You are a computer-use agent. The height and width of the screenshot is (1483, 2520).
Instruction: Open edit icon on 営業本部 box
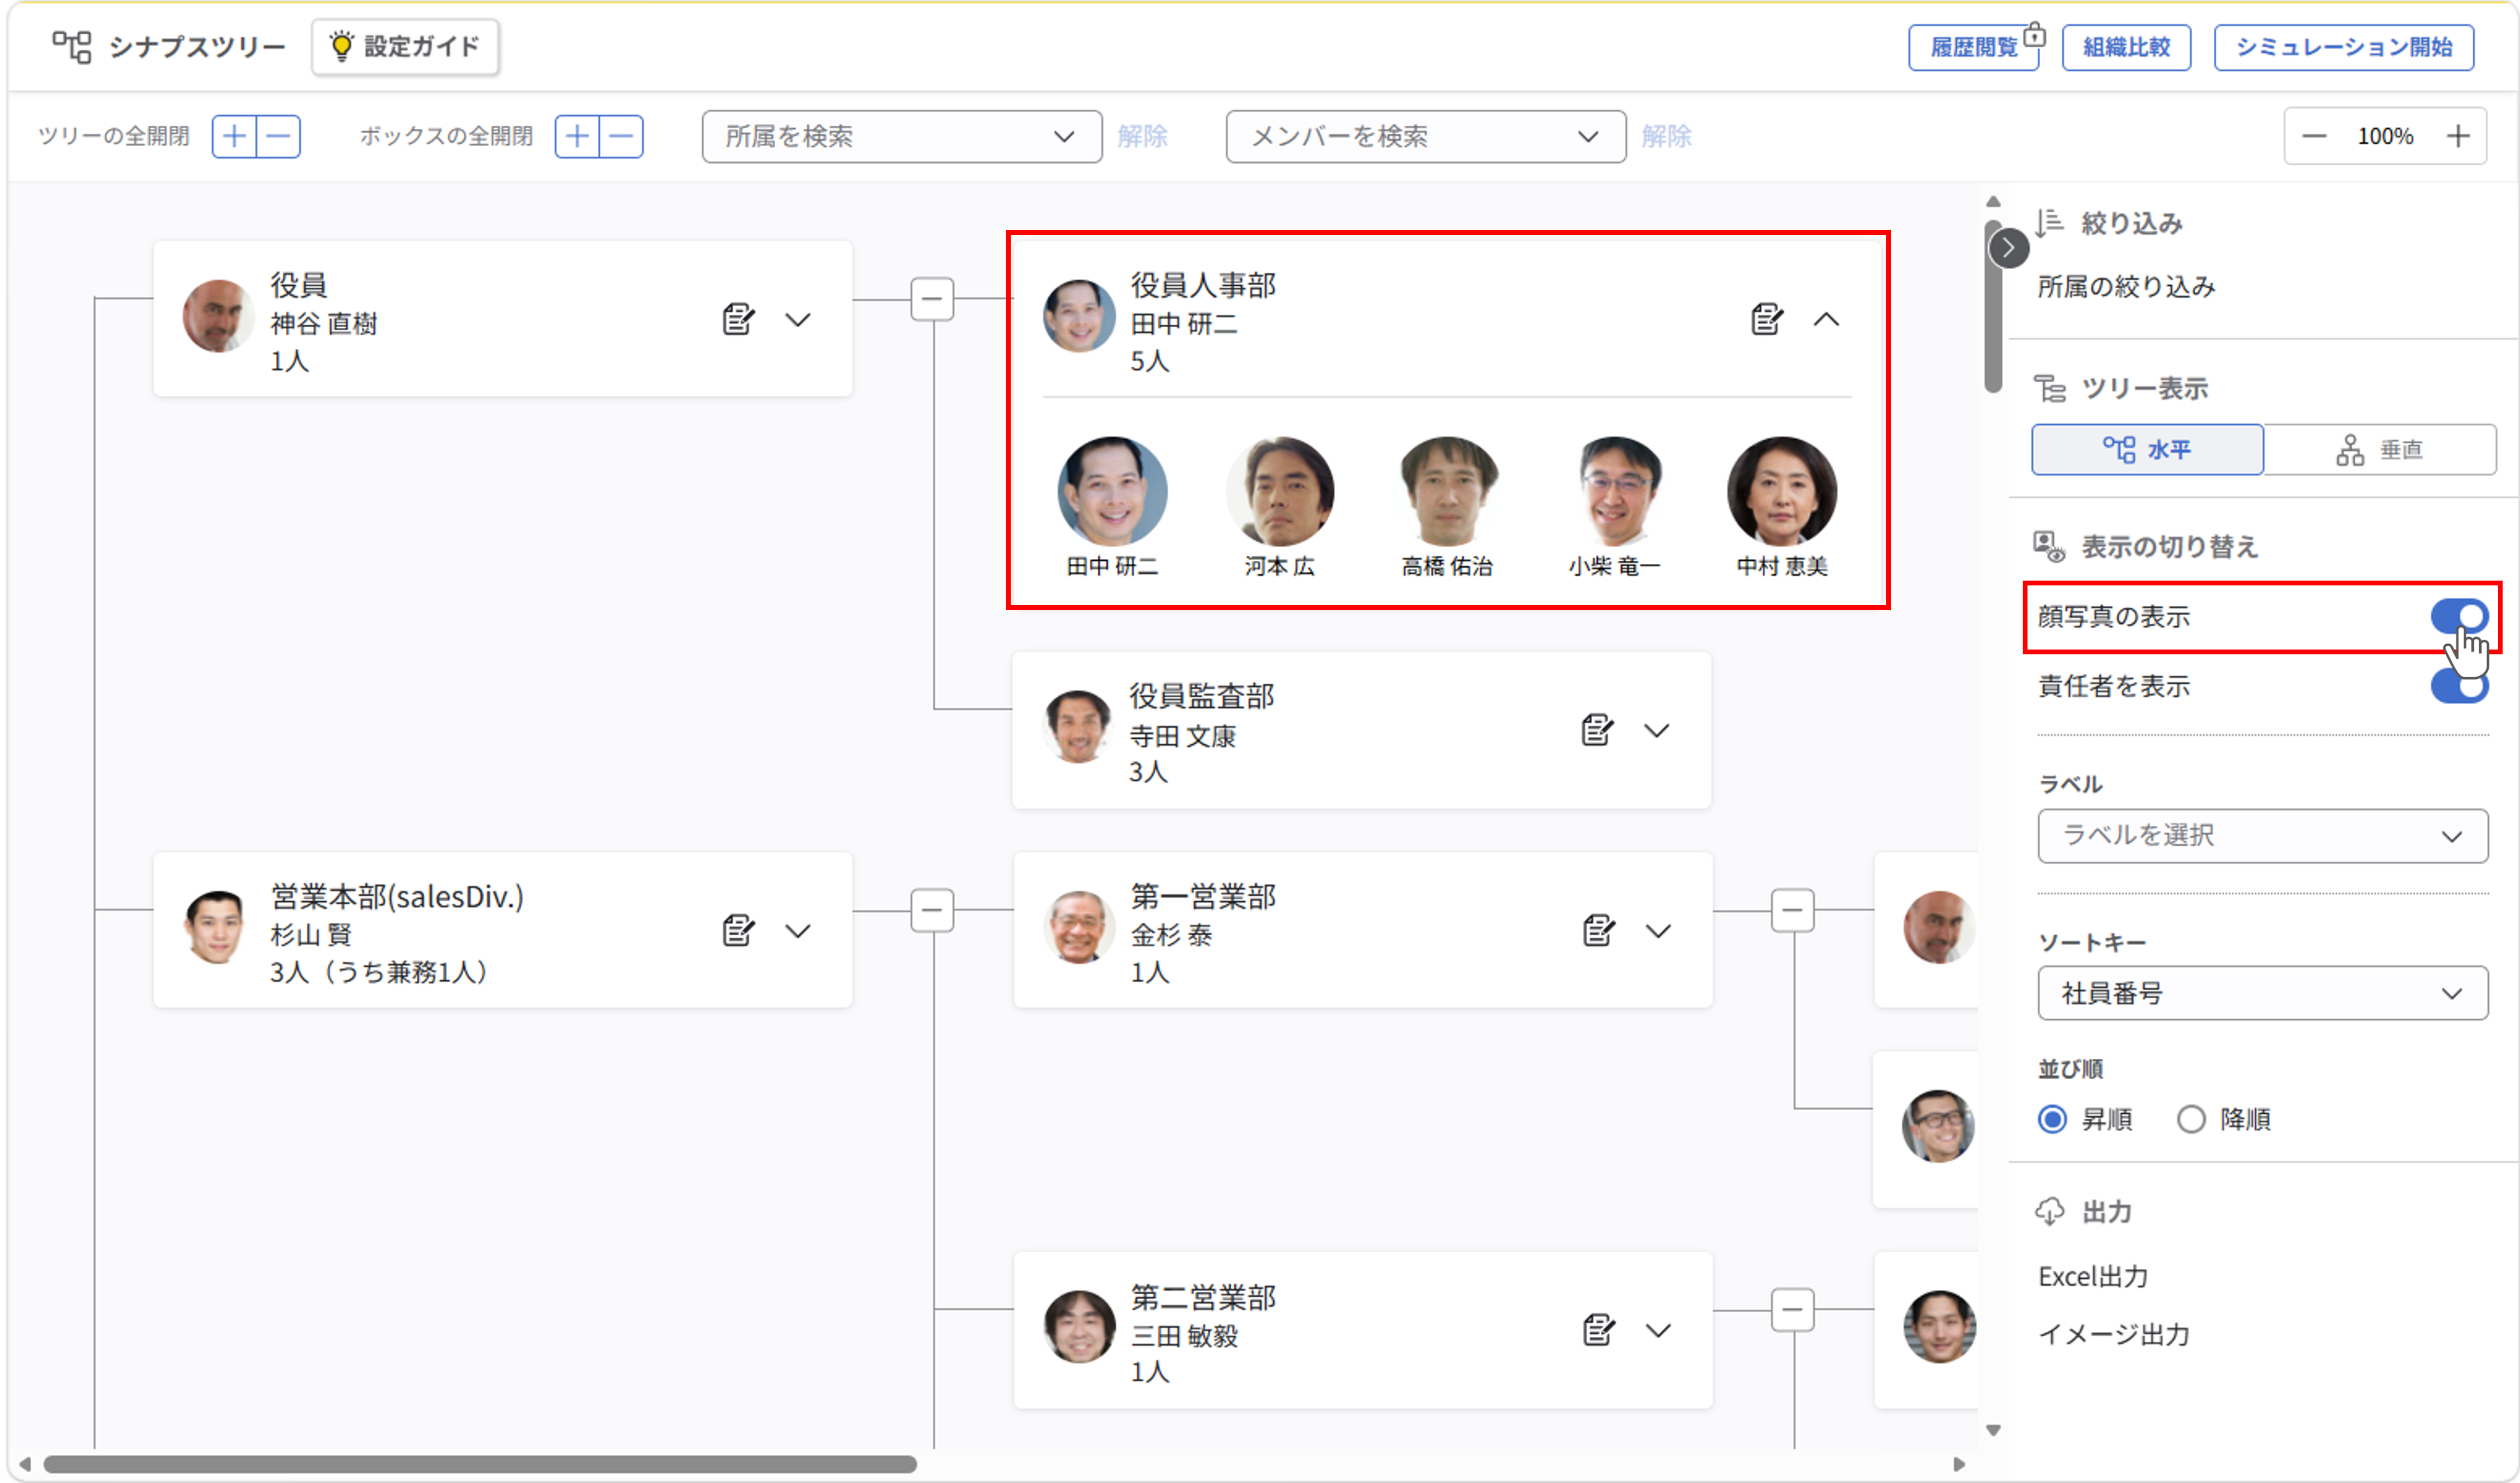[738, 931]
